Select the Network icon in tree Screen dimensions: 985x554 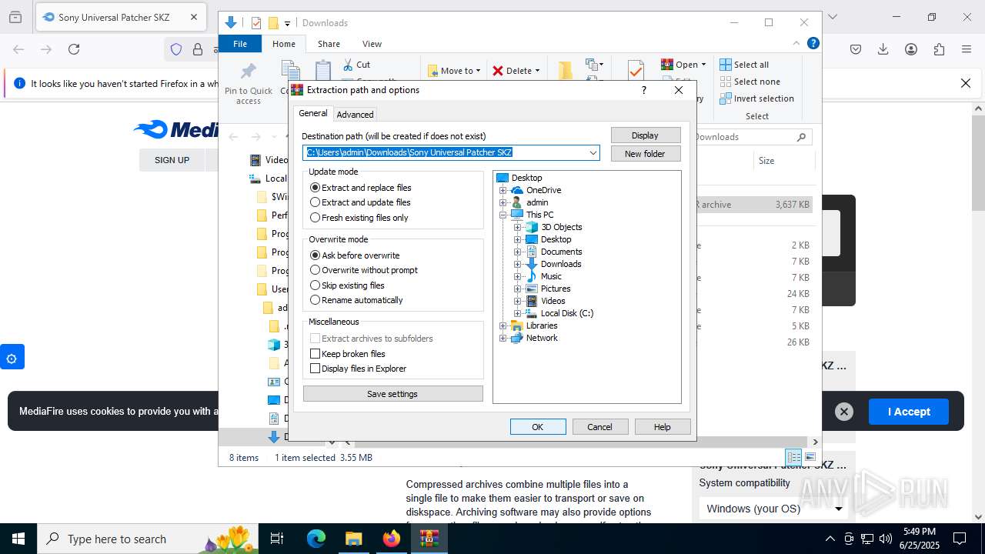coord(517,338)
